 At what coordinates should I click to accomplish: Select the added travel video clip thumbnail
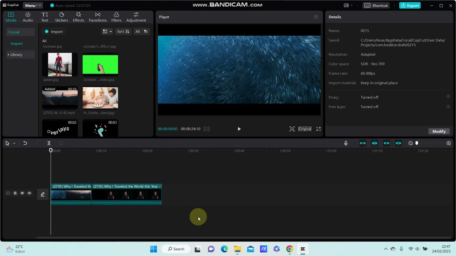click(60, 98)
